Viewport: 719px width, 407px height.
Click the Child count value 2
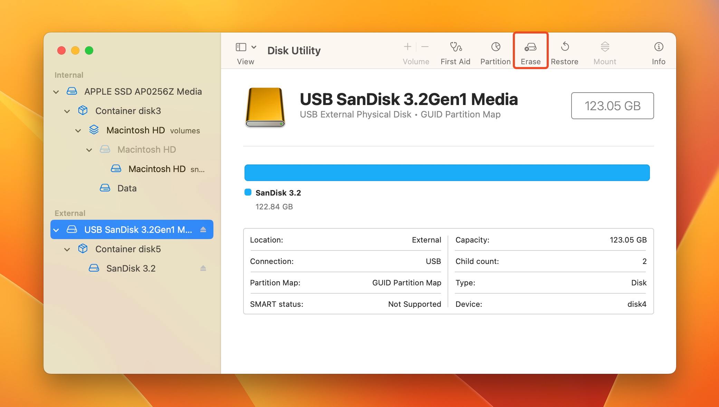coord(644,261)
